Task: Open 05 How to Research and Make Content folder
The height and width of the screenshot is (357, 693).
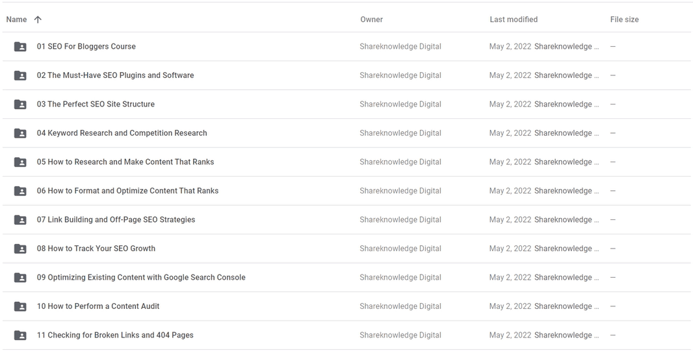Action: pos(125,162)
